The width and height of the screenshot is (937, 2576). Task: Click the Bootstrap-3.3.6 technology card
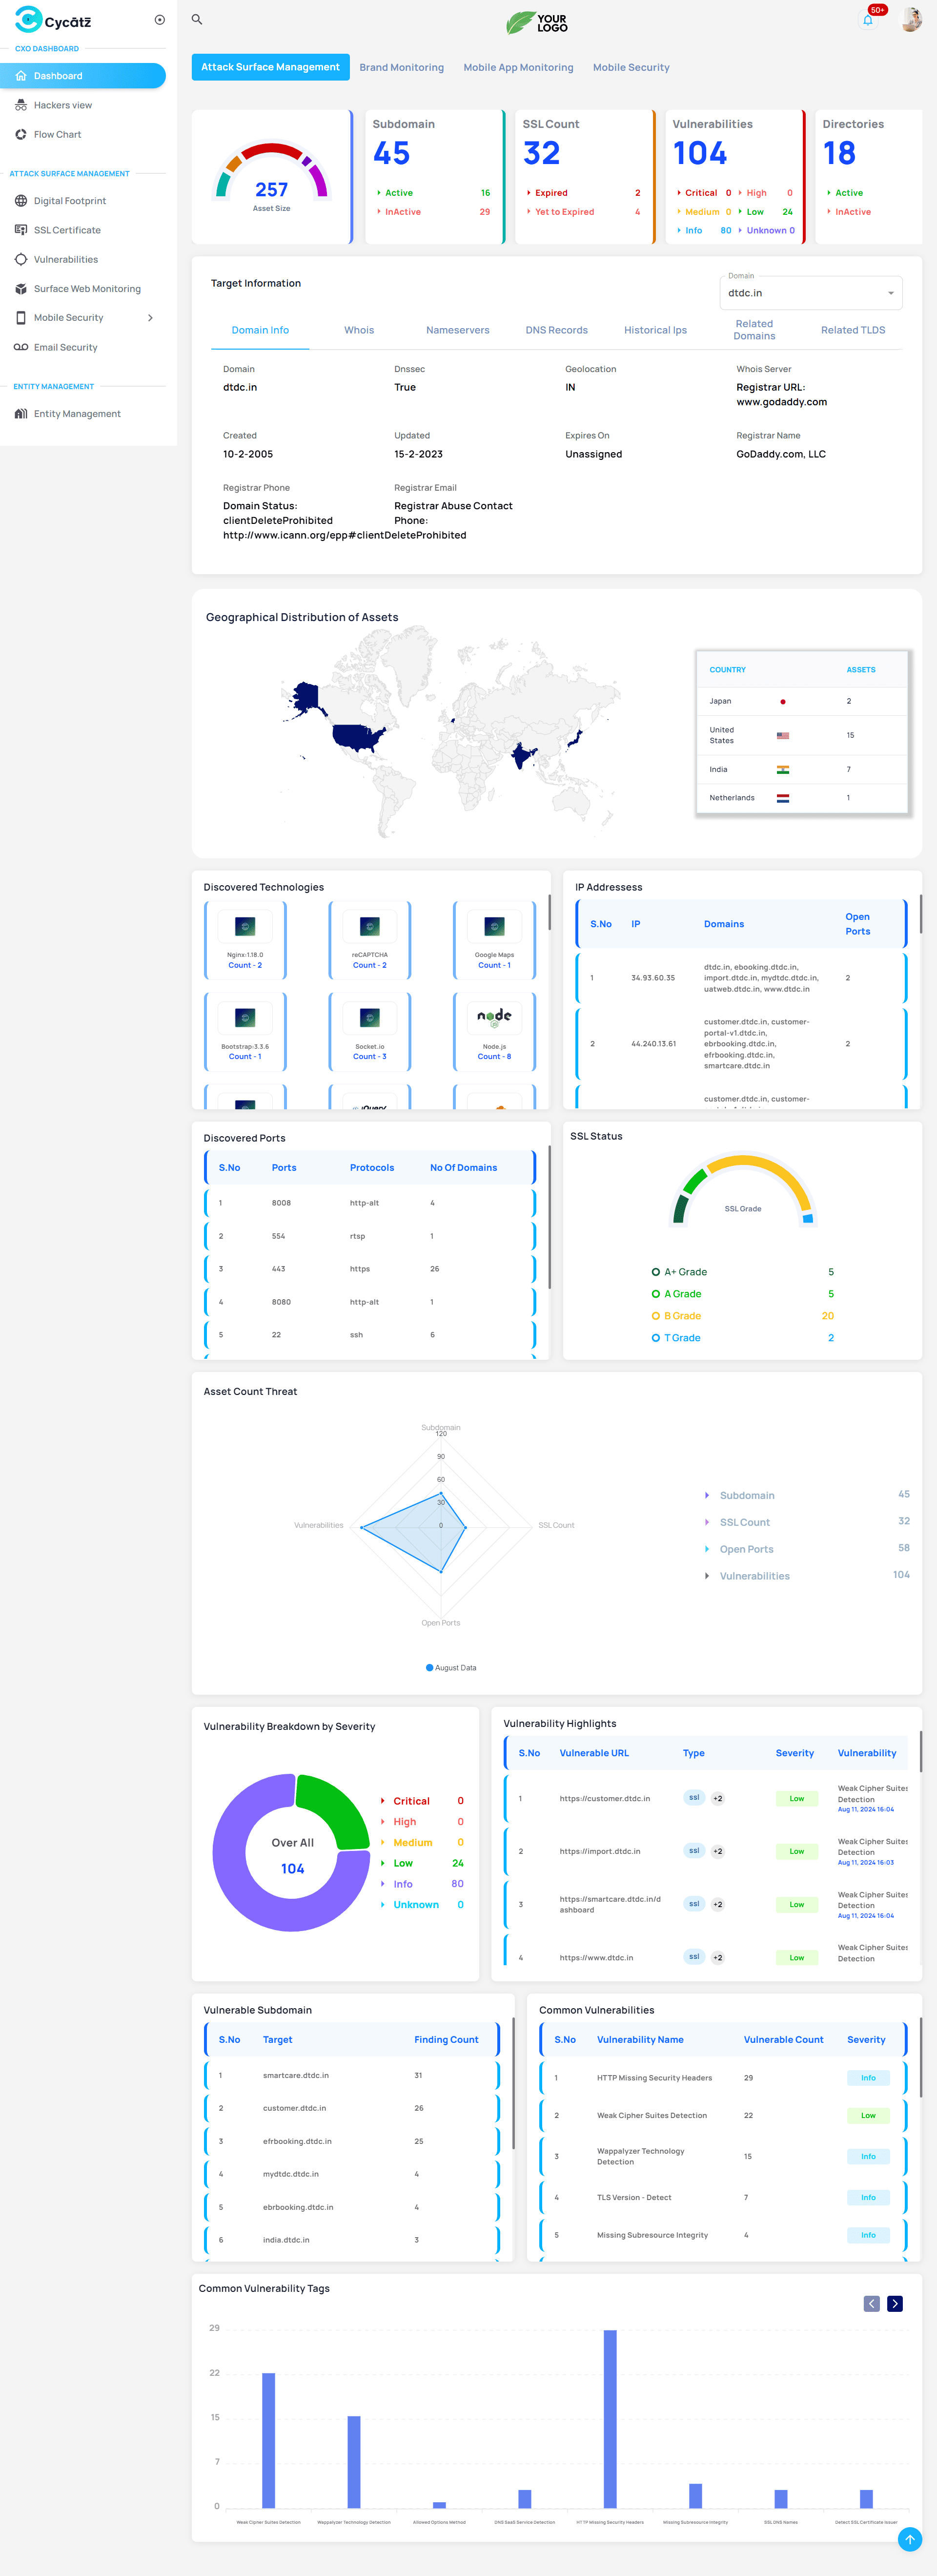tap(245, 1032)
